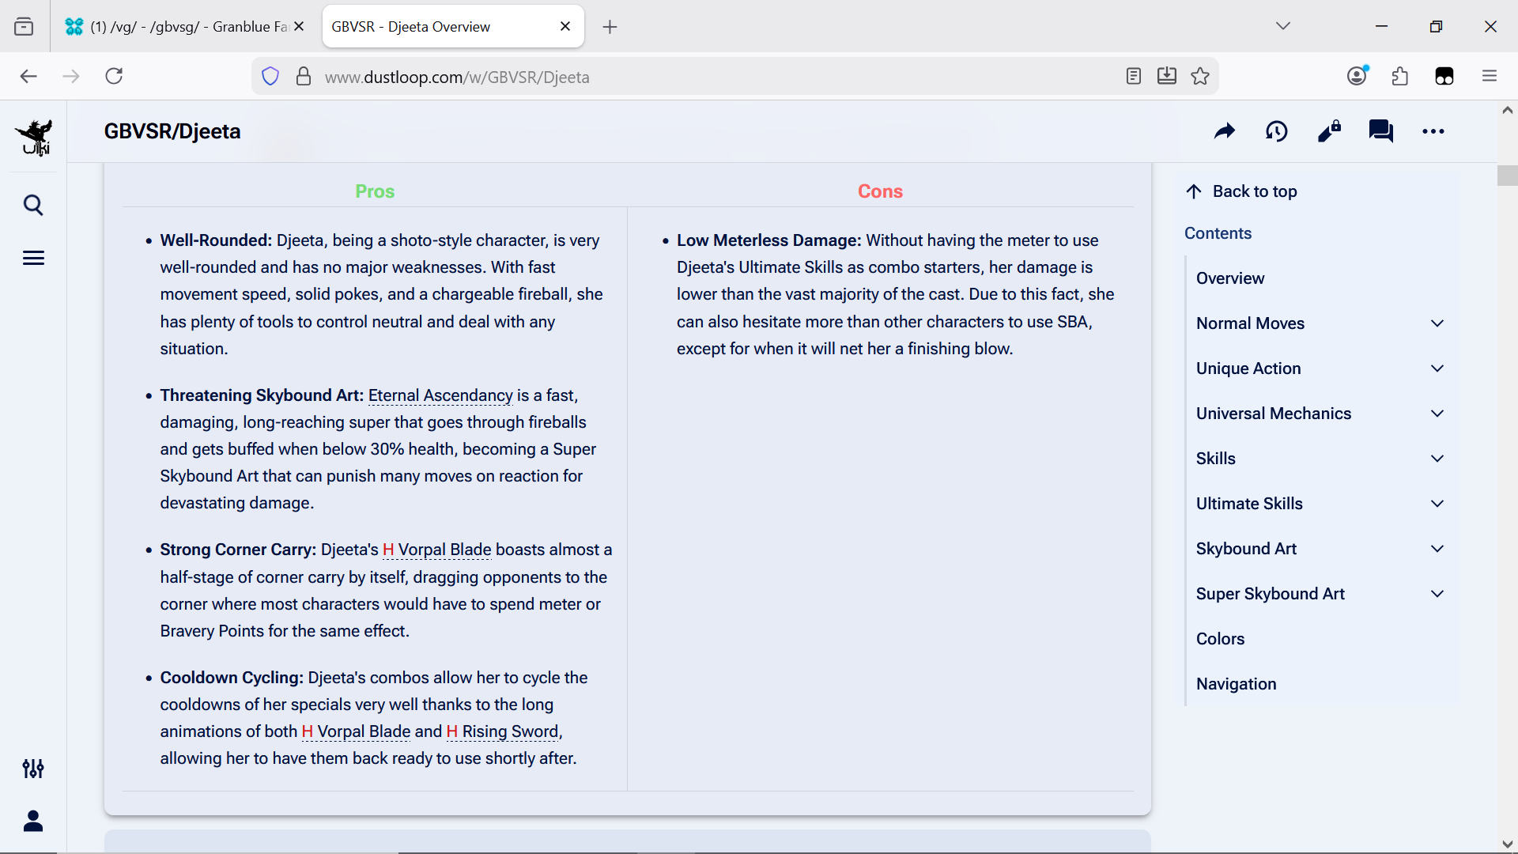The height and width of the screenshot is (854, 1518).
Task: Click the user account icon in sidebar
Action: [x=33, y=822]
